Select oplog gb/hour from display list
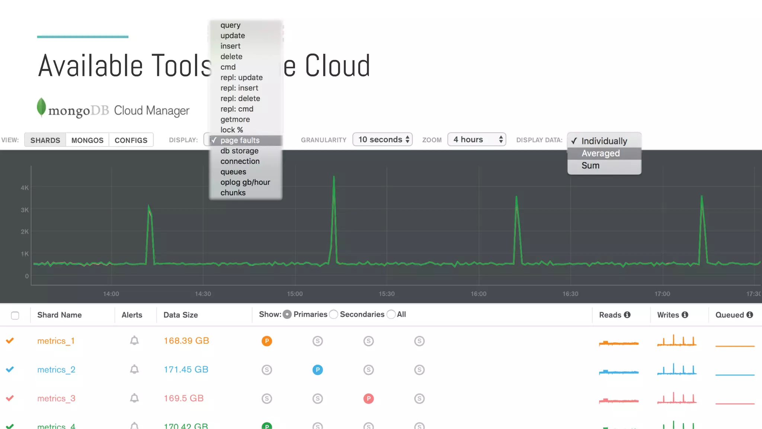Screen dimensions: 762x429 (x=246, y=182)
